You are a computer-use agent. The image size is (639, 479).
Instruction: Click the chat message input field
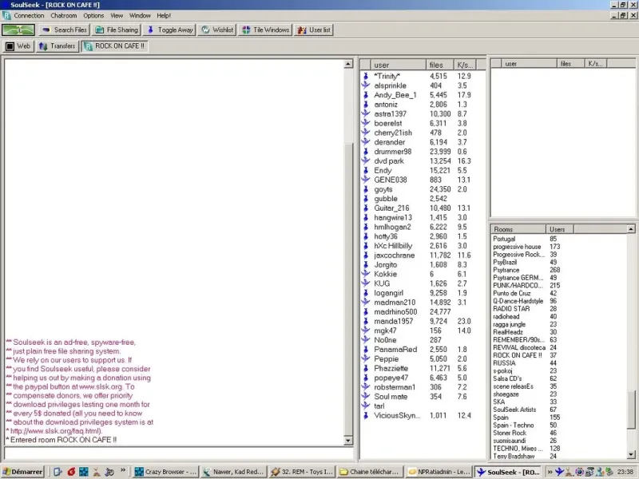178,453
